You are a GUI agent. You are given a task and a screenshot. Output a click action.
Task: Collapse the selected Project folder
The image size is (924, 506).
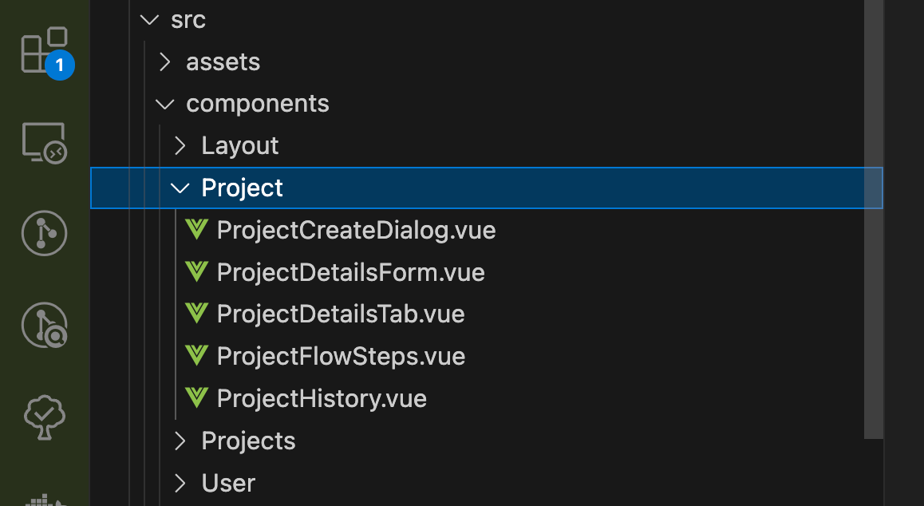pyautogui.click(x=180, y=188)
